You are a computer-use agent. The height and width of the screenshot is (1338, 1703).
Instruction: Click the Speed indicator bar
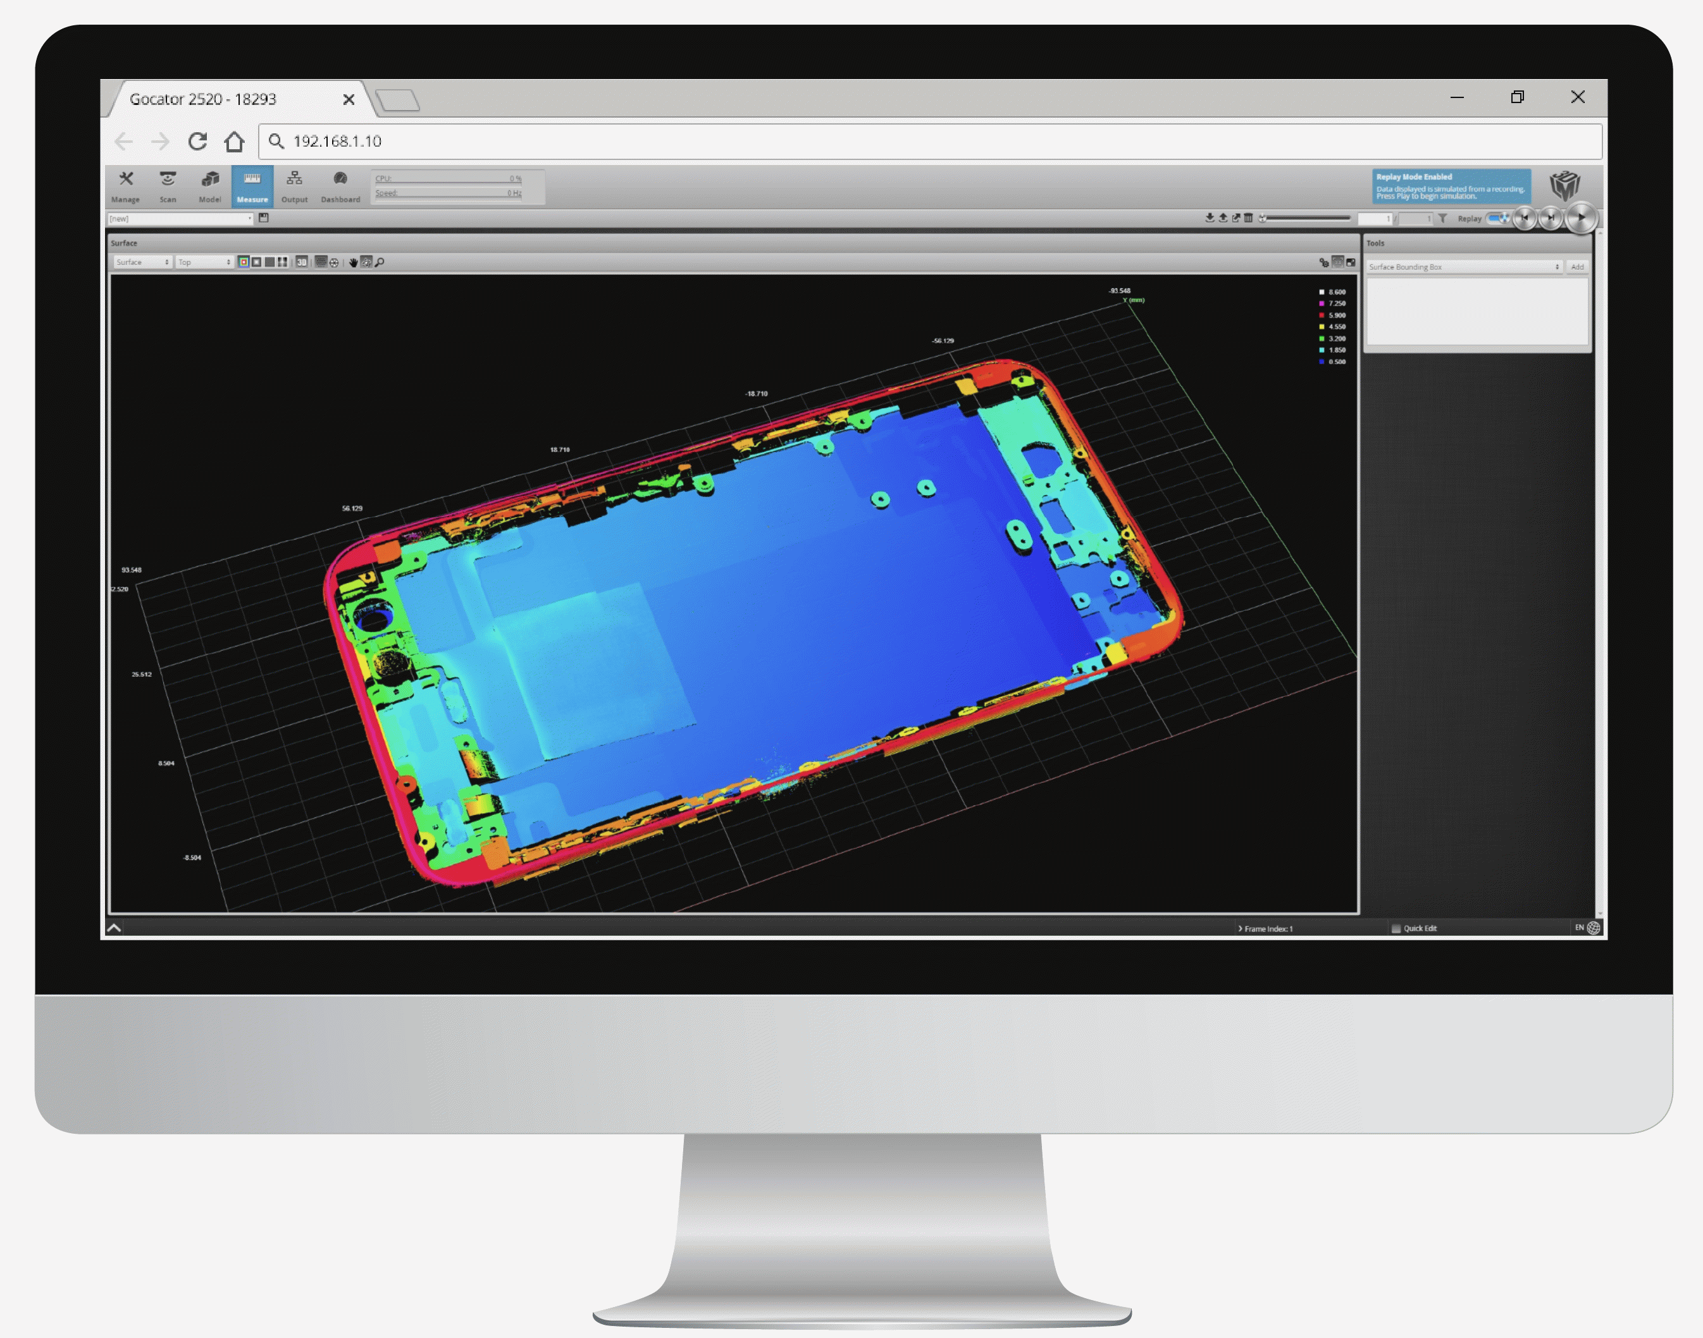click(x=449, y=193)
